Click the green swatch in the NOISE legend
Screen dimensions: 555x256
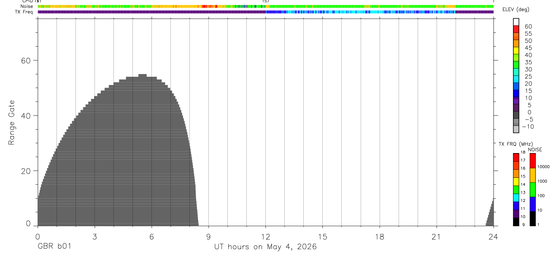point(533,190)
